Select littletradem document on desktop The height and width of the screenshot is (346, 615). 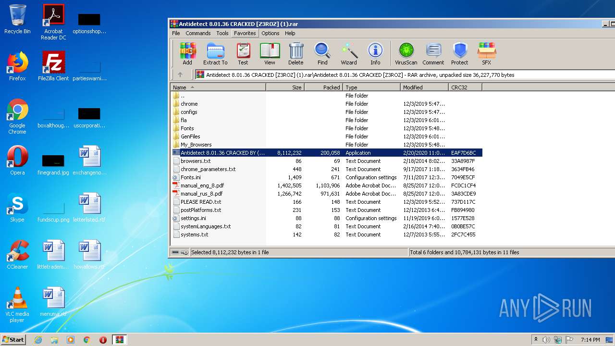pyautogui.click(x=53, y=255)
